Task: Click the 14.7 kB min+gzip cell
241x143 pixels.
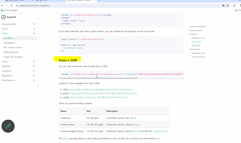Action: [95, 125]
